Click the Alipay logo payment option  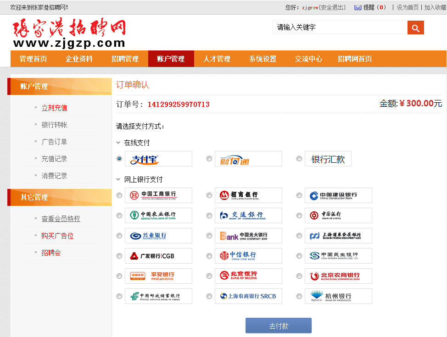[158, 159]
